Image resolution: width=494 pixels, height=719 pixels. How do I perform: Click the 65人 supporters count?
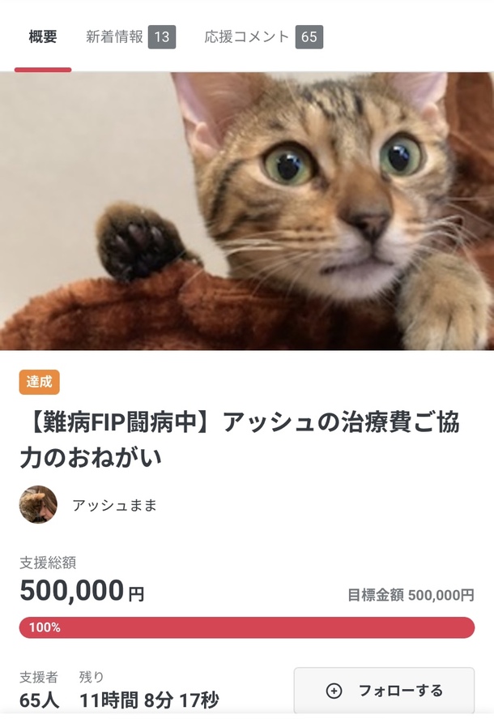click(x=40, y=700)
